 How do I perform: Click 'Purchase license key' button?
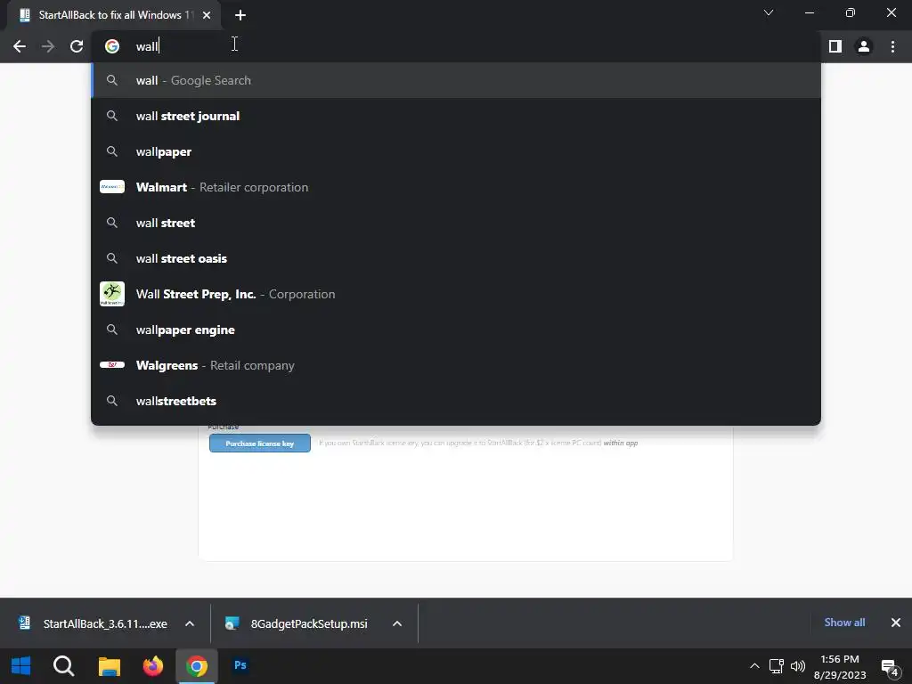[x=260, y=444]
